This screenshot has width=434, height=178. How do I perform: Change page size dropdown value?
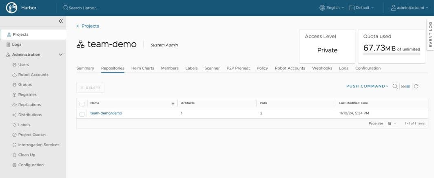(392, 123)
